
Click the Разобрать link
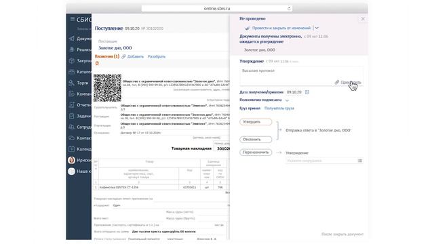157,56
